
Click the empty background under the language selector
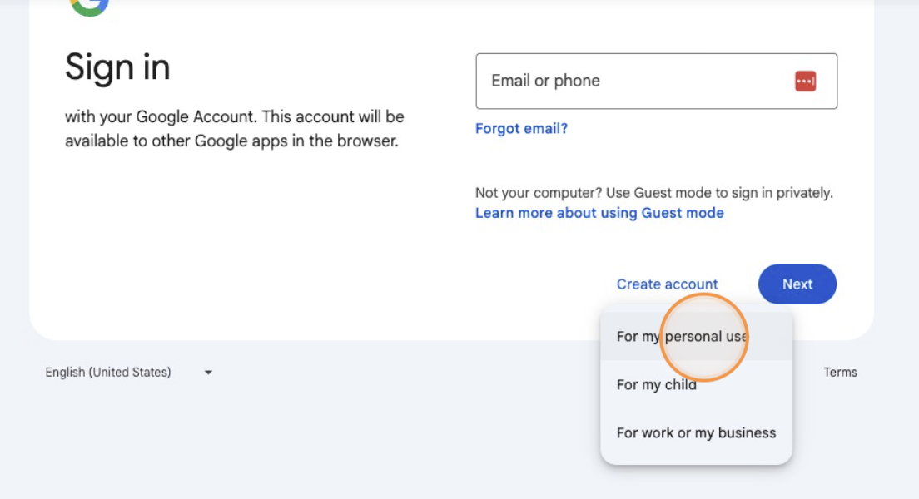tap(125, 441)
